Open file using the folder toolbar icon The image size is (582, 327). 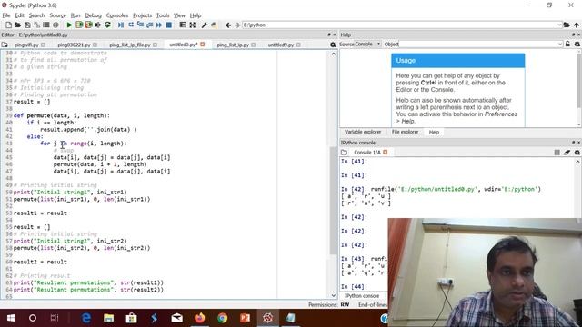17,25
